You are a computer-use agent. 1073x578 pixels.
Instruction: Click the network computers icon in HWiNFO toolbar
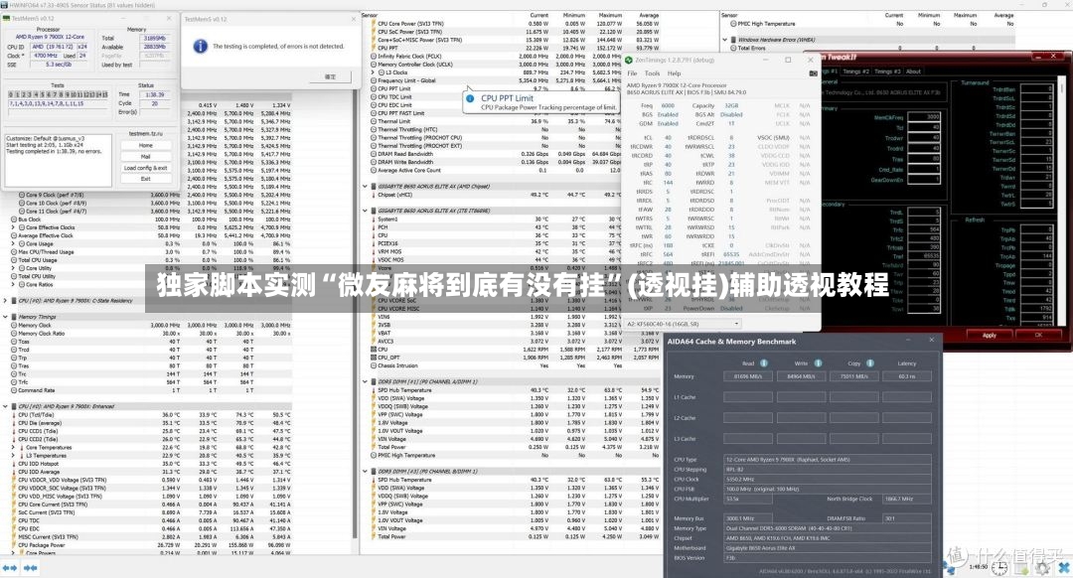coord(949,567)
